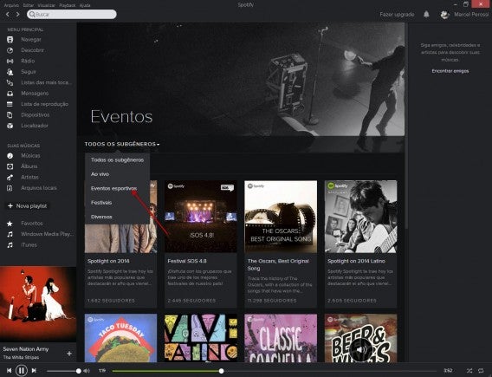492x377 pixels.
Task: Open Favoritos star icon
Action: click(x=10, y=224)
